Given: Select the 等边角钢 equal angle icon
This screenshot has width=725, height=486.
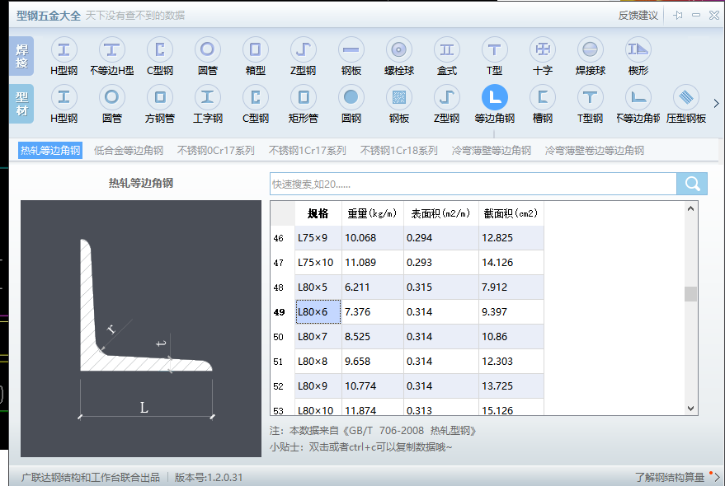Looking at the screenshot, I should click(x=495, y=97).
